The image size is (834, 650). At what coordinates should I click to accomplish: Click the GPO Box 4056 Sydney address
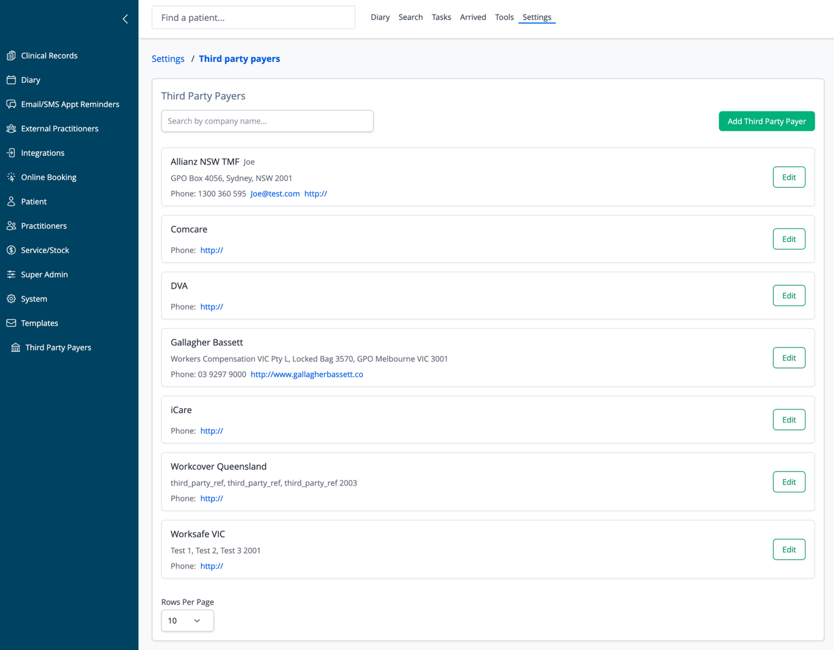(231, 178)
